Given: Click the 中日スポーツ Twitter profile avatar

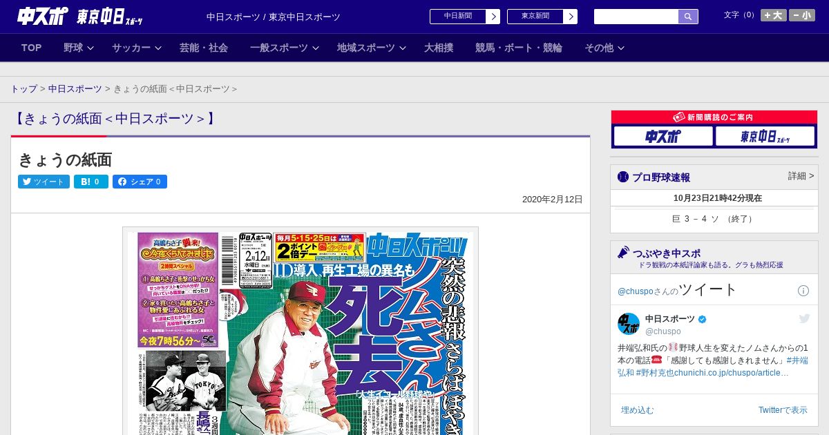Looking at the screenshot, I should [629, 324].
